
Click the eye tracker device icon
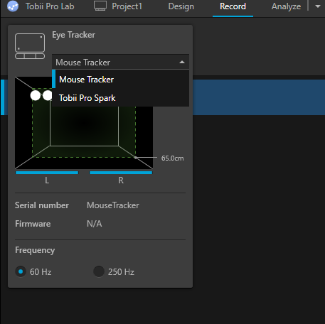click(30, 46)
